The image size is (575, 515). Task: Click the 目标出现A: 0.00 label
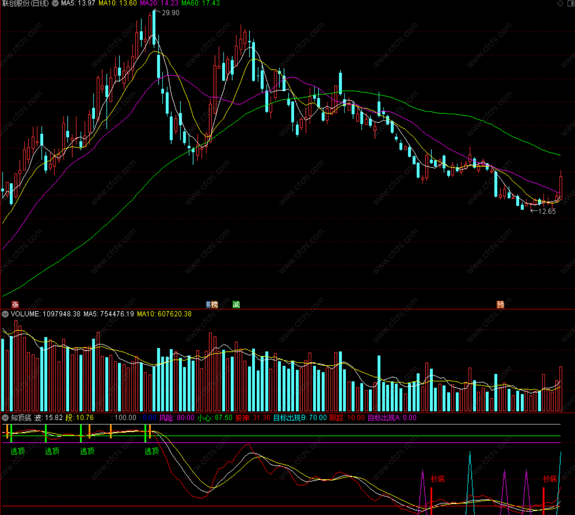(392, 418)
